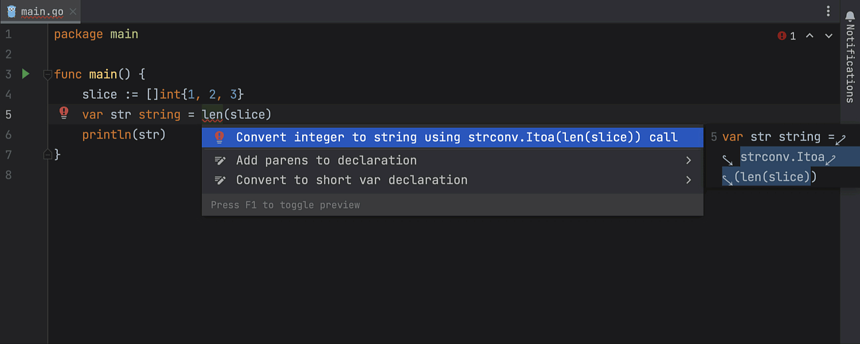Open the editor tab options kebab menu
860x344 pixels.
click(828, 11)
